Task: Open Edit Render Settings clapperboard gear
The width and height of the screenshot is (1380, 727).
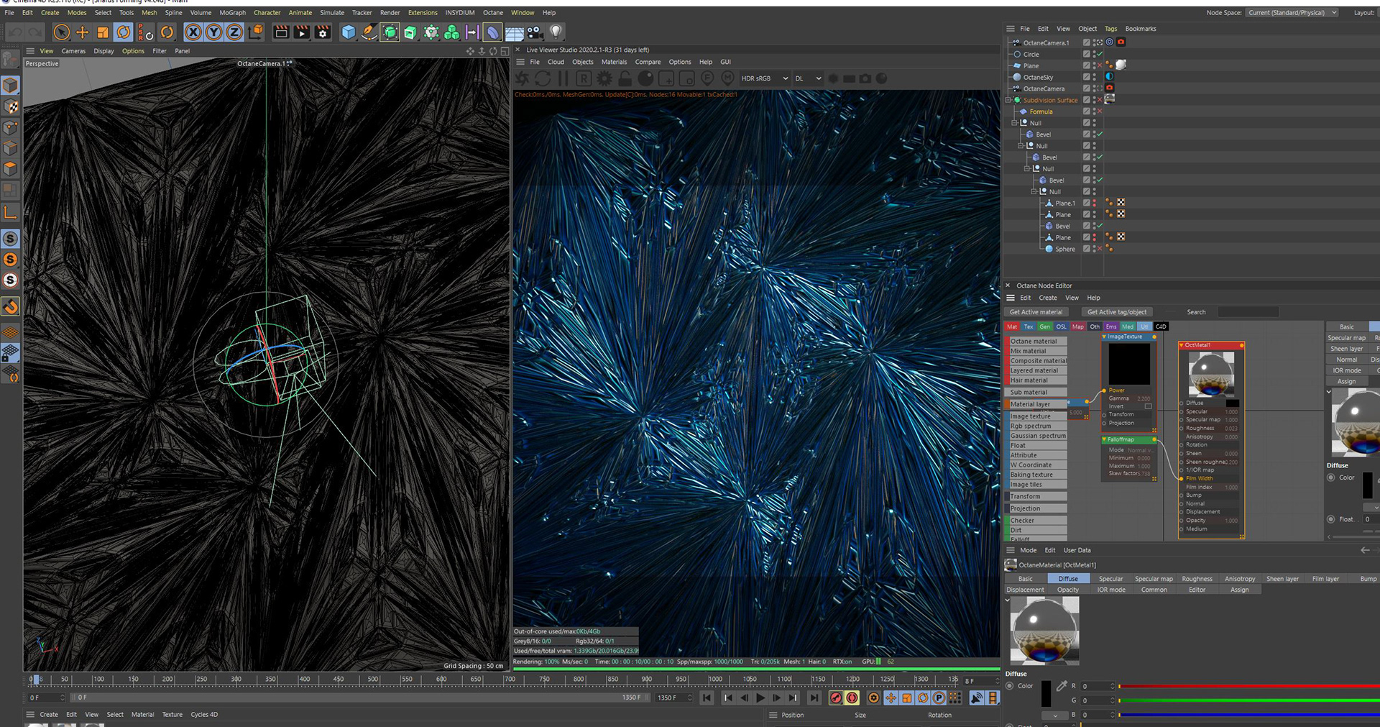Action: click(323, 32)
